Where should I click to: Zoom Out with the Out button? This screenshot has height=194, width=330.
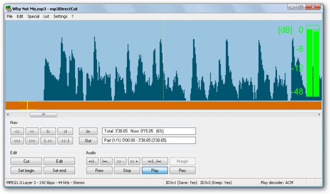pos(88,140)
